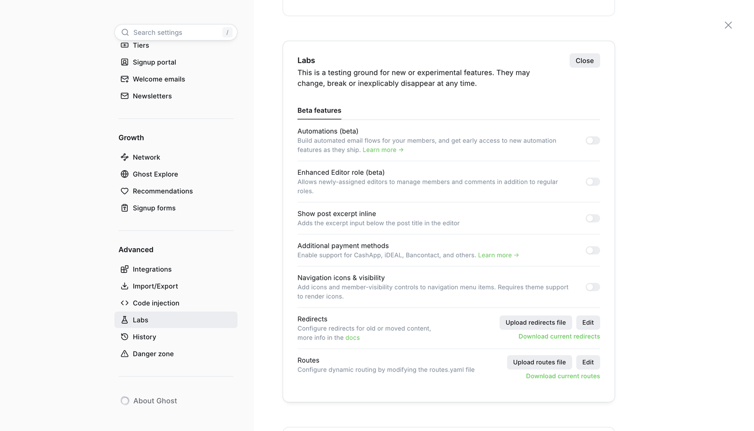
Task: Open the redirects docs link
Action: point(352,338)
